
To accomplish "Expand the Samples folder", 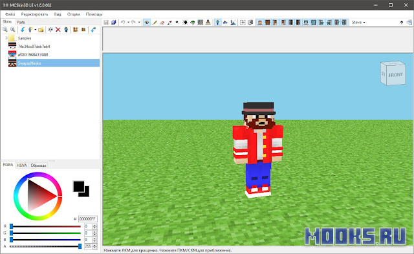I will pyautogui.click(x=6, y=38).
